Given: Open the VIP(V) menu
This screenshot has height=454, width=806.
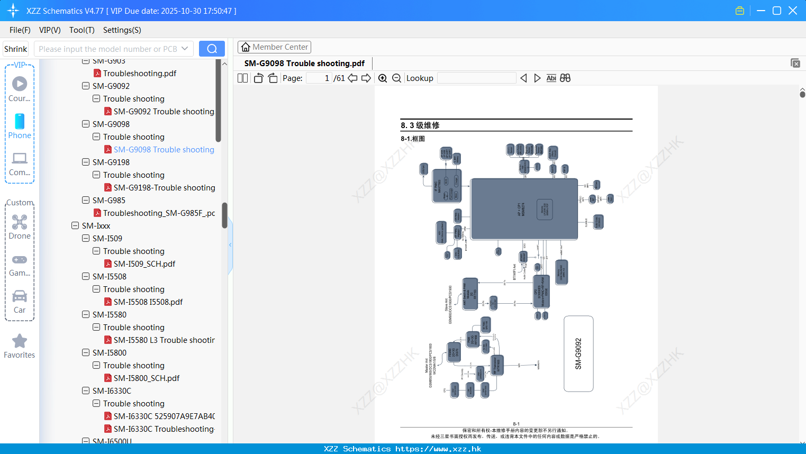Looking at the screenshot, I should pos(50,30).
